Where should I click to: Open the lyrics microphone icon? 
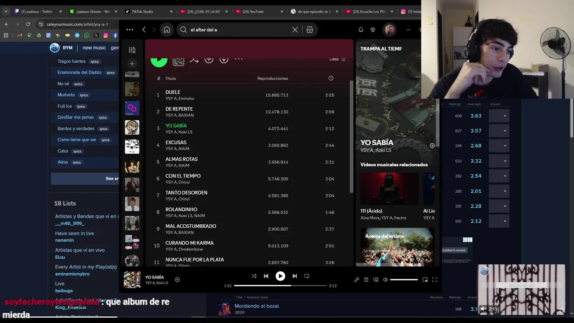click(357, 279)
